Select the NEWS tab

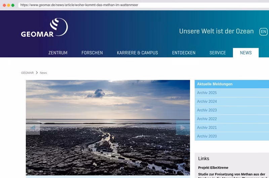[x=246, y=53]
